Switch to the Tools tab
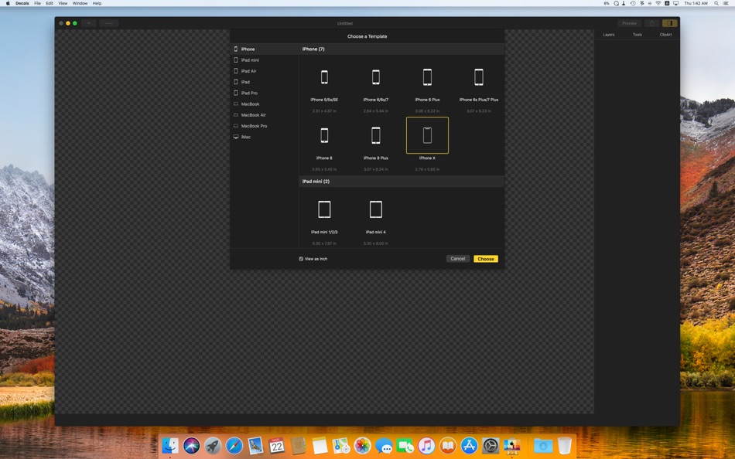The width and height of the screenshot is (735, 459). (637, 35)
